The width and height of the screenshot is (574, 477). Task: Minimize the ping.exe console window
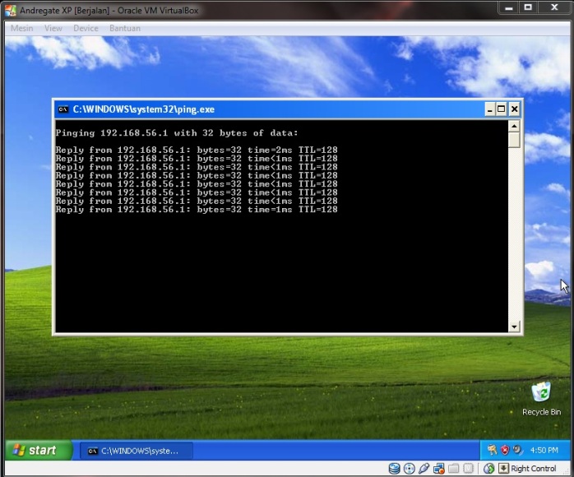(x=490, y=109)
